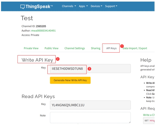
Task: Click the Access: Private text
Action: tap(30, 35)
